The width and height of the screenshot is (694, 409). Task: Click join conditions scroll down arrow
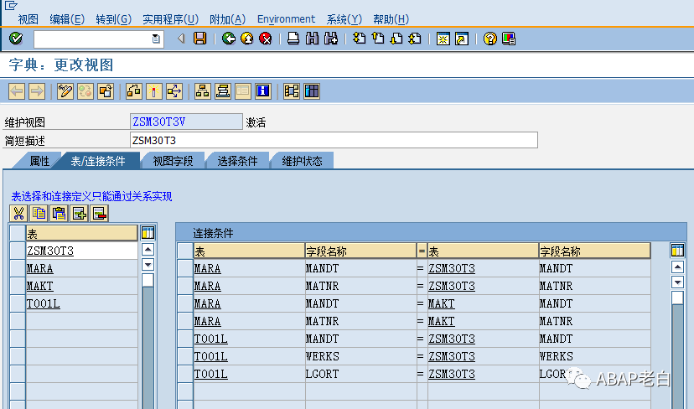pyautogui.click(x=677, y=282)
